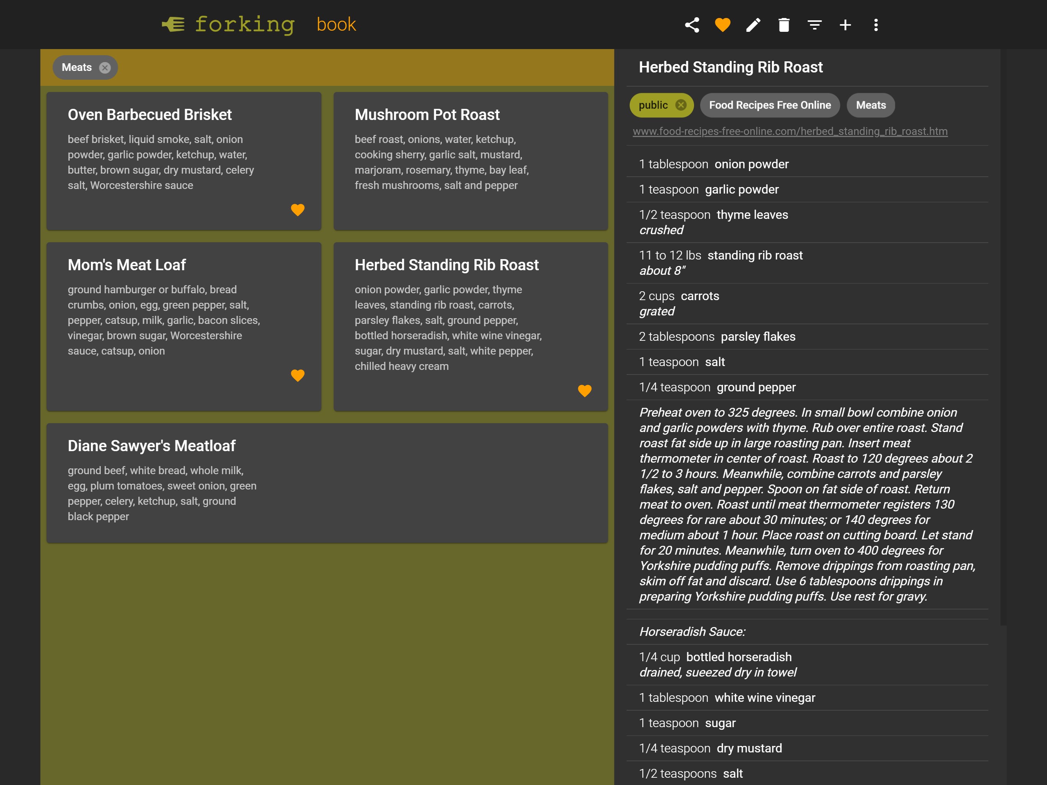Click the forking book fork logo
This screenshot has height=785, width=1047.
tap(174, 24)
